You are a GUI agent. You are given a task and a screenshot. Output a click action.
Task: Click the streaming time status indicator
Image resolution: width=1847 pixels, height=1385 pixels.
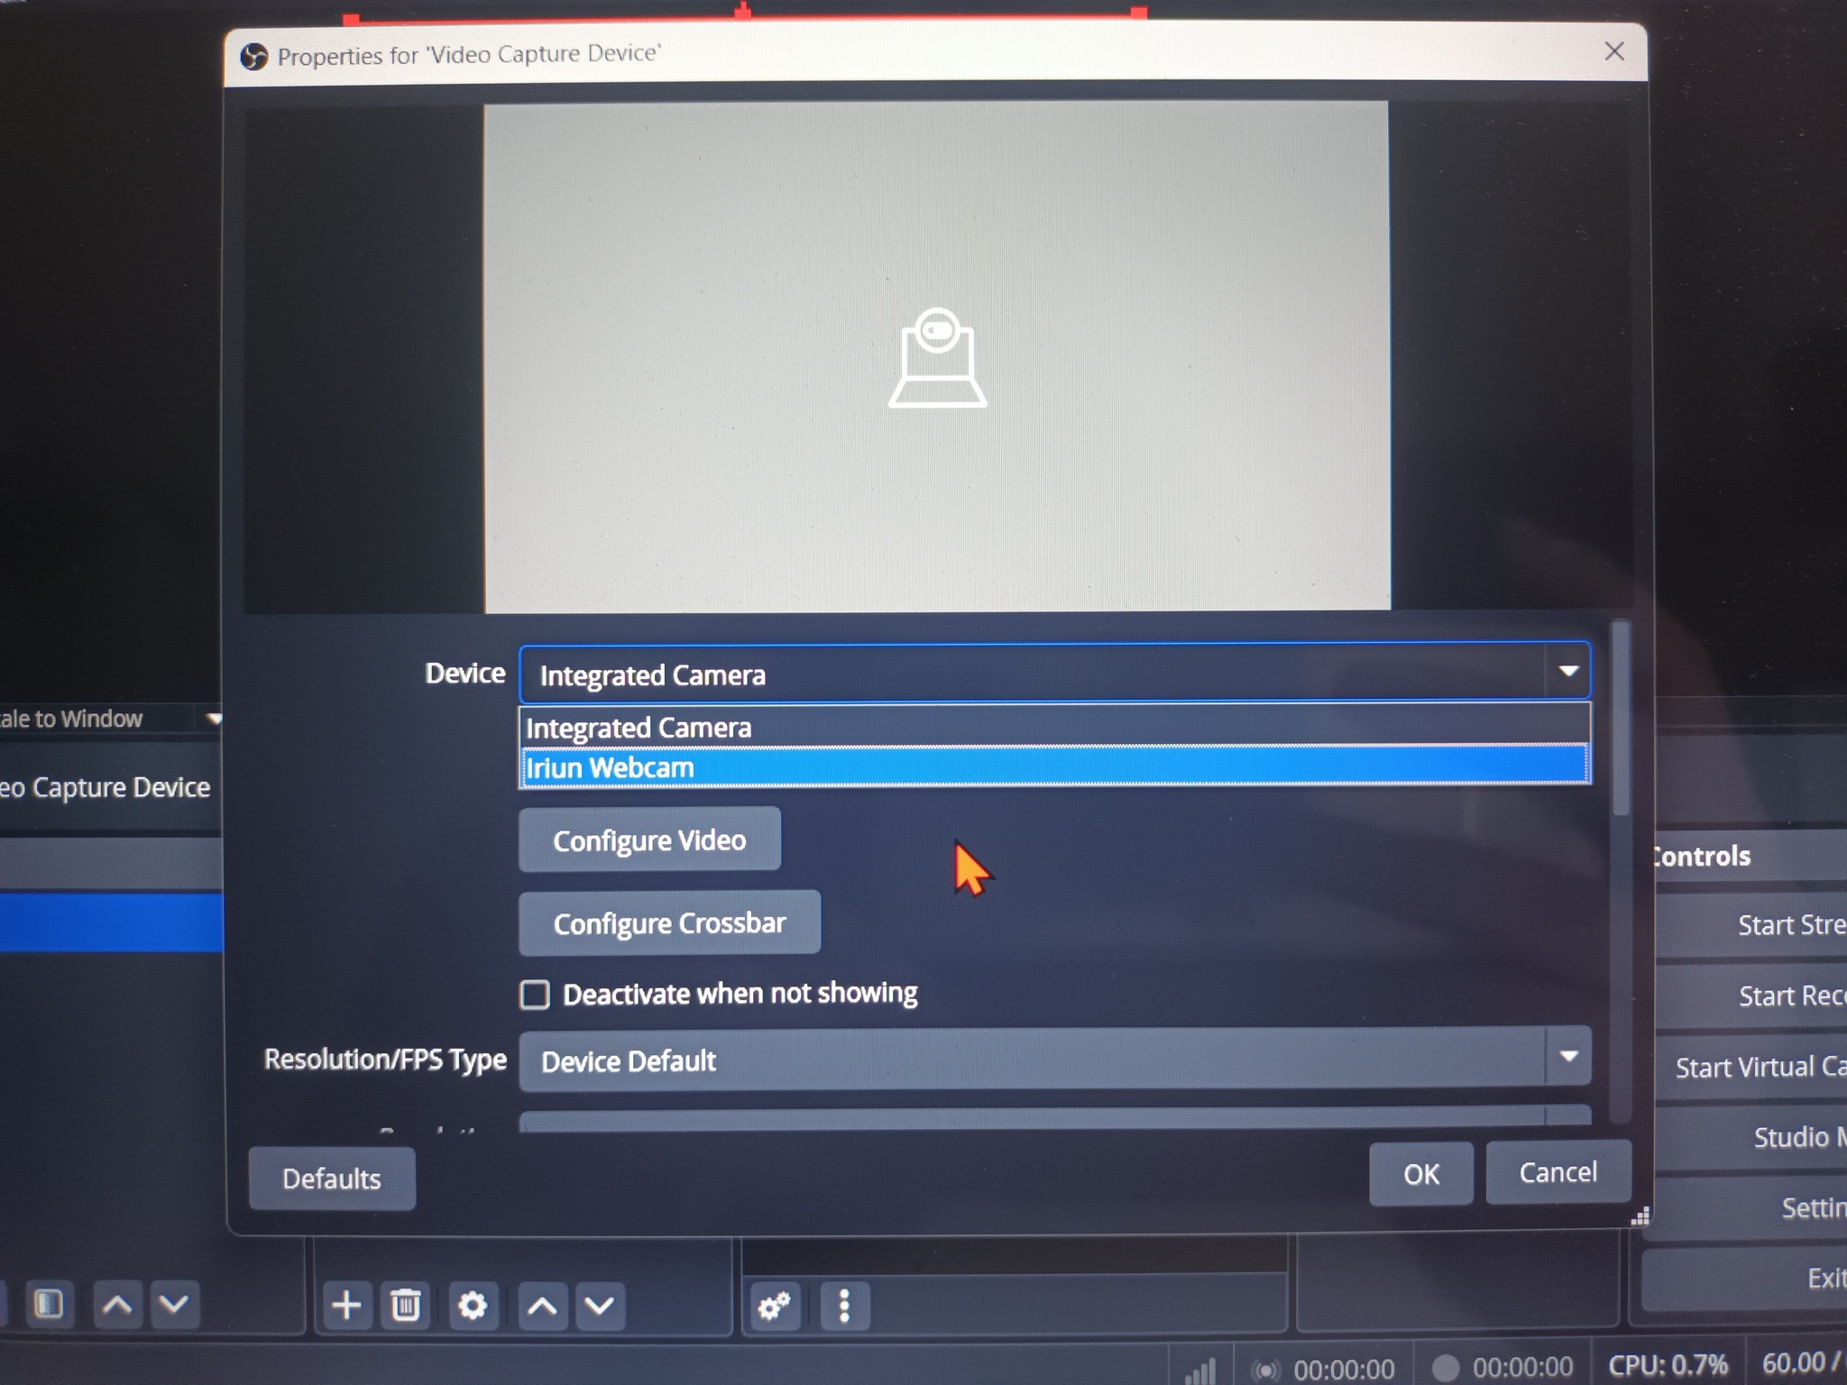coord(1324,1370)
